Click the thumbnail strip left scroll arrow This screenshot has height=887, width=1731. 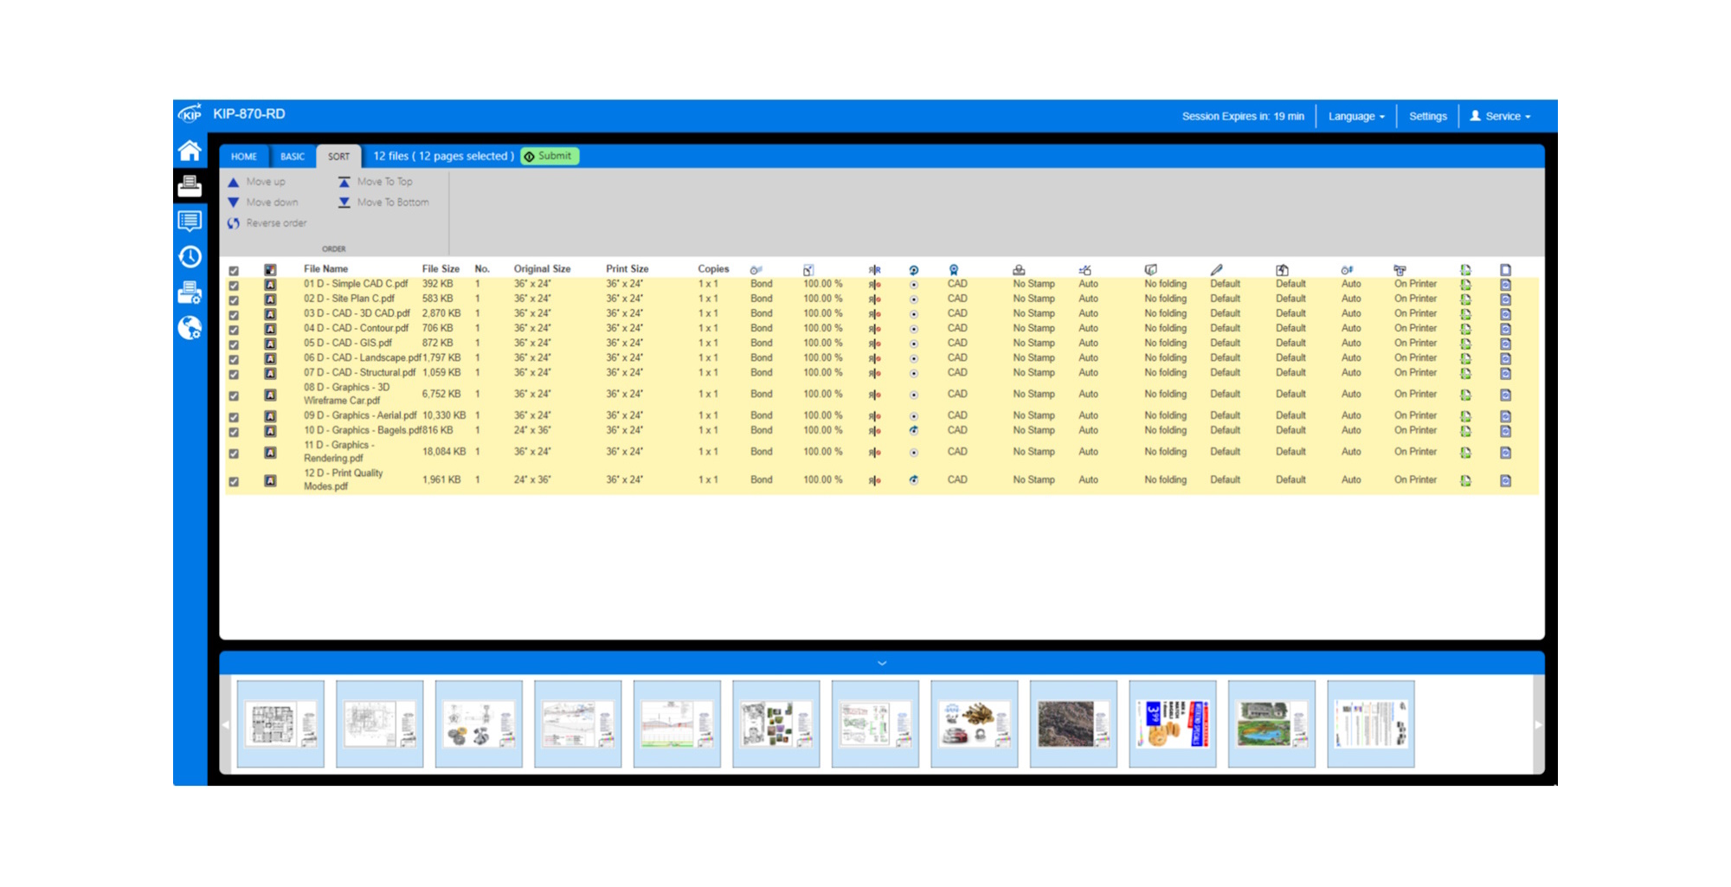pyautogui.click(x=226, y=725)
